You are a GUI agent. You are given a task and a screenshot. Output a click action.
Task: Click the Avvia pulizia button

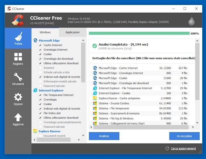tap(184, 136)
